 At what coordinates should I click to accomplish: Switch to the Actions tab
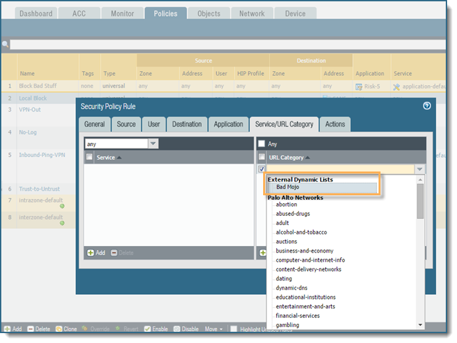335,125
